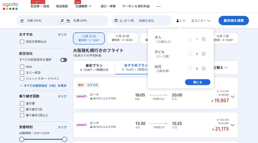
Task: Click right handle of departure time slider
Action: (64, 139)
